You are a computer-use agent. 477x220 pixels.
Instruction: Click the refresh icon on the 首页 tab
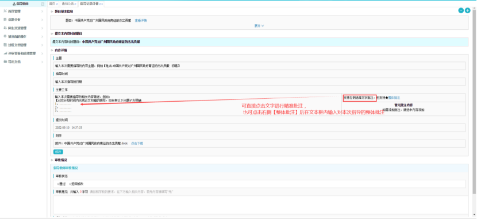(x=57, y=4)
